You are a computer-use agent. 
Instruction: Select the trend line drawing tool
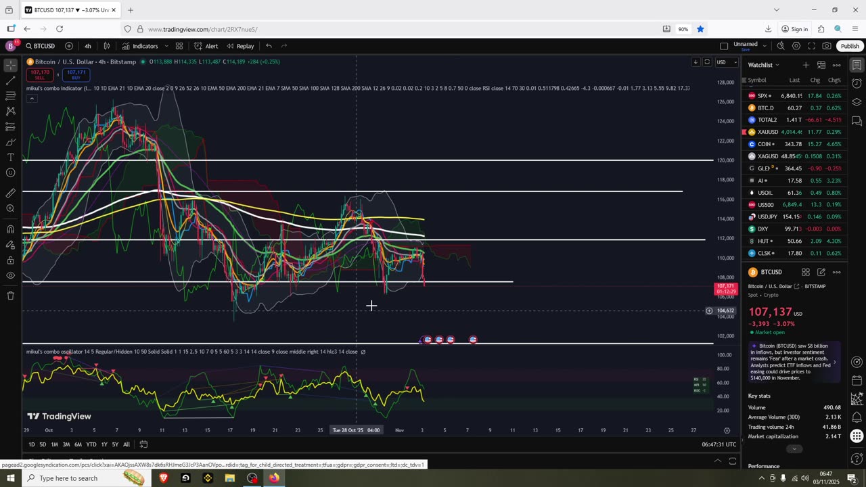tap(11, 80)
